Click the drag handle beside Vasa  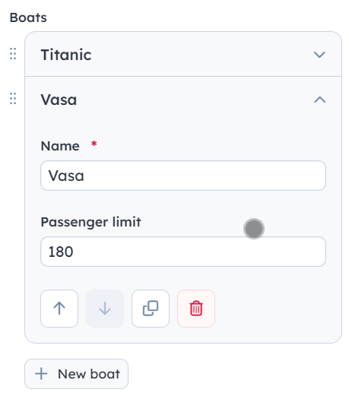[x=13, y=98]
